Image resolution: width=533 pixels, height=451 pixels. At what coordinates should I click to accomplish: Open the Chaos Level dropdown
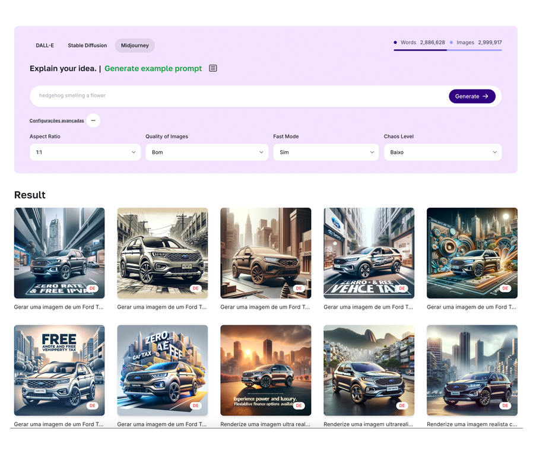pos(443,153)
